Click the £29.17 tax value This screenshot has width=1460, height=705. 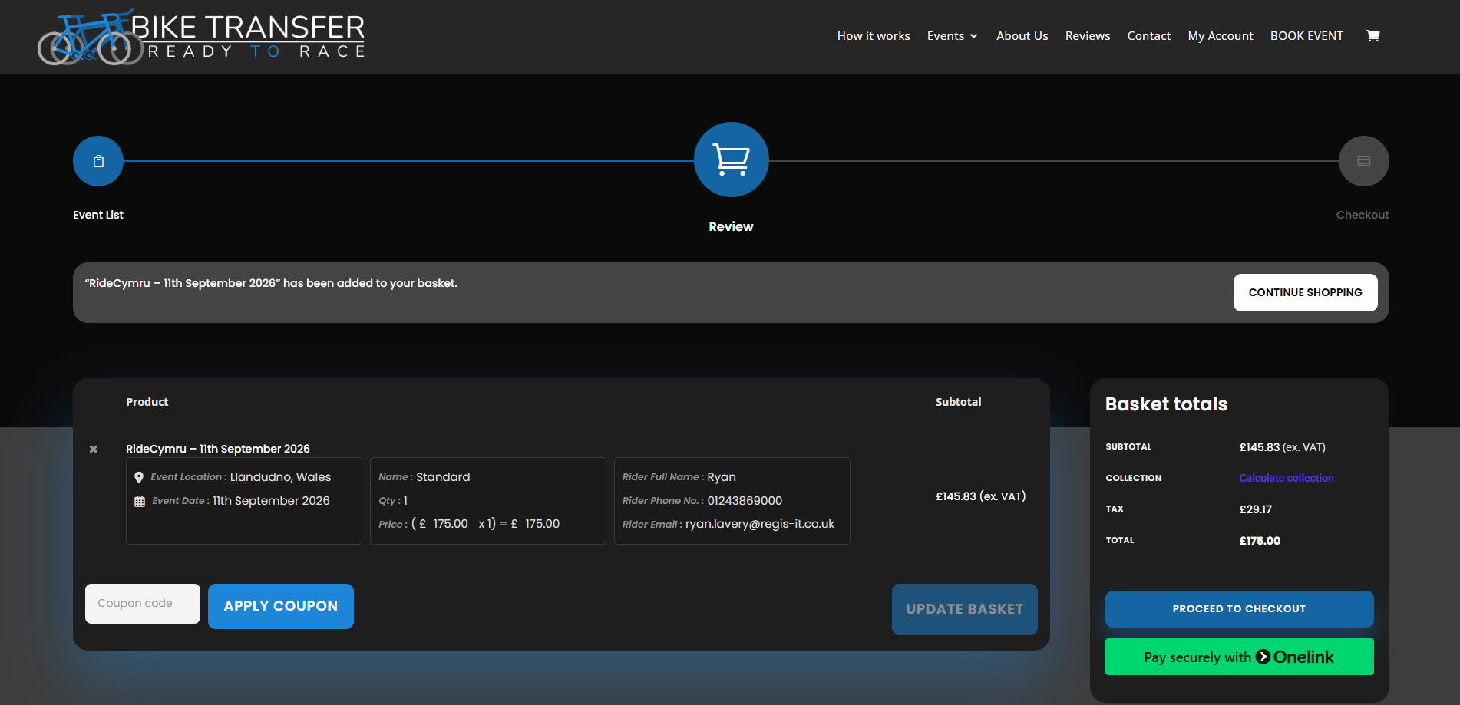click(x=1256, y=509)
